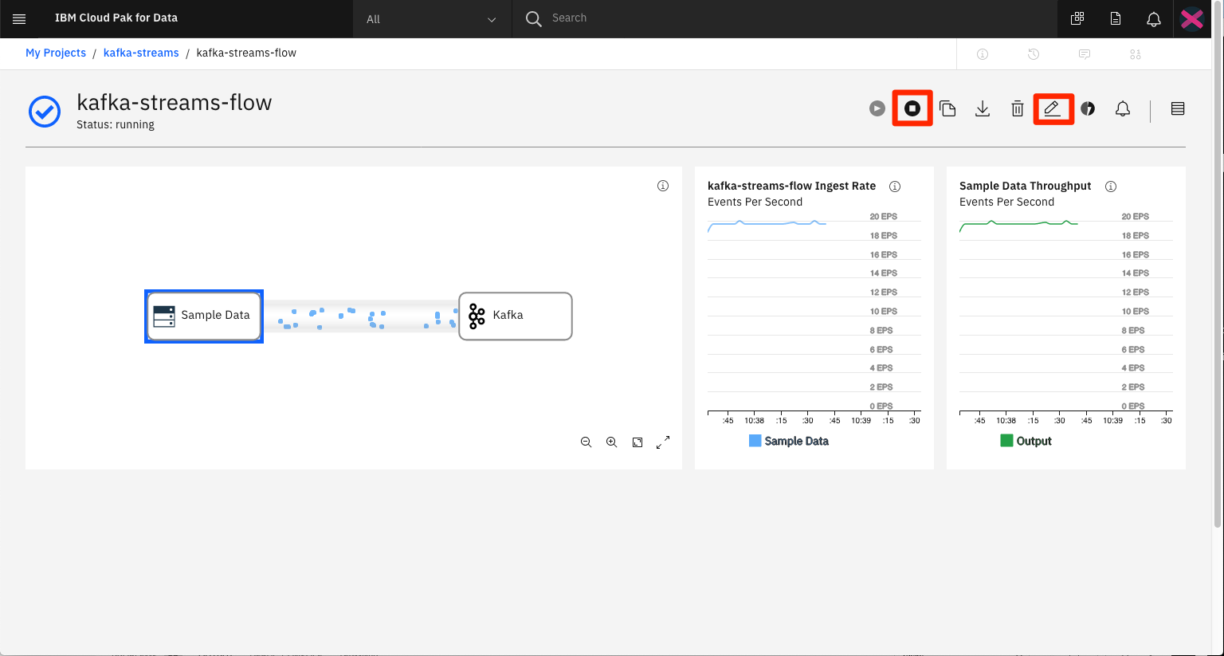1224x656 pixels.
Task: Open the list view panel icon
Action: click(x=1178, y=108)
